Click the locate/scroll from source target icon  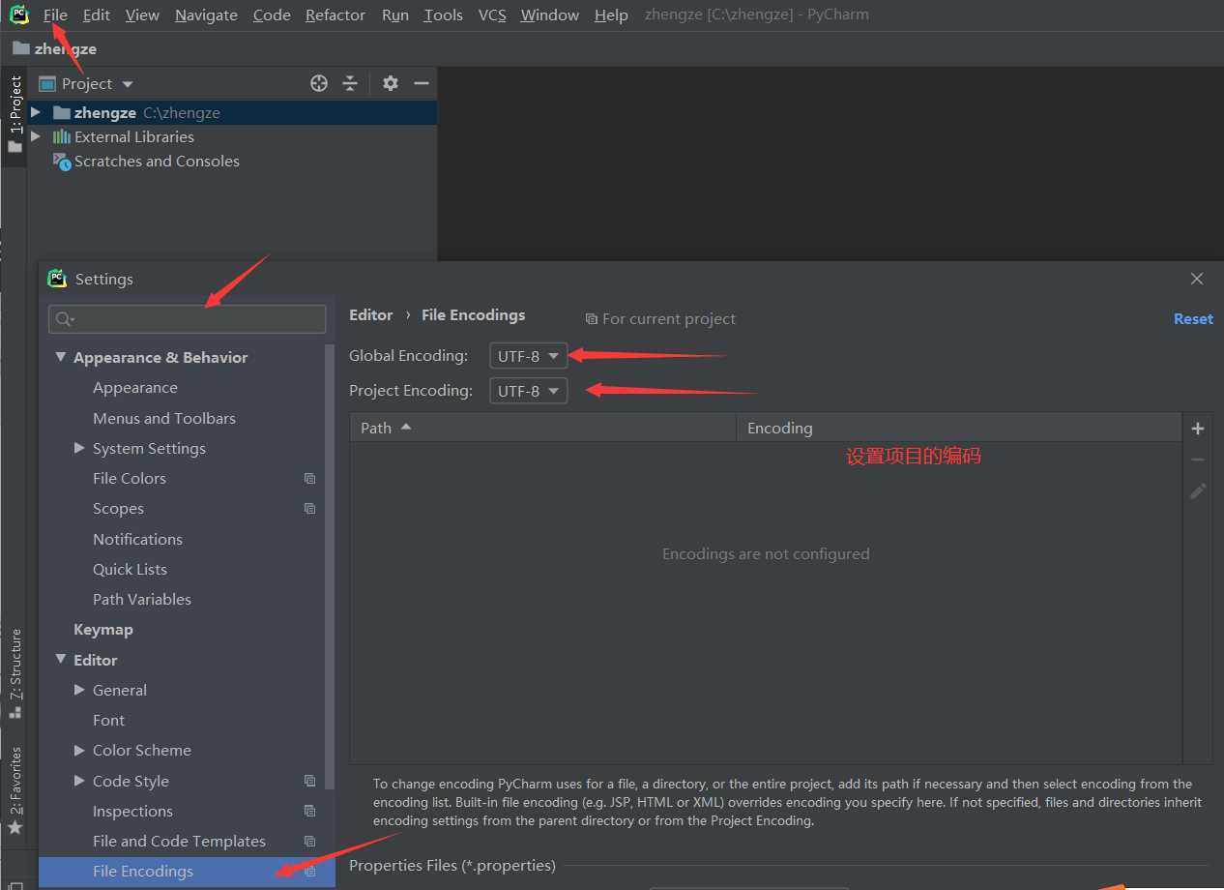coord(319,83)
